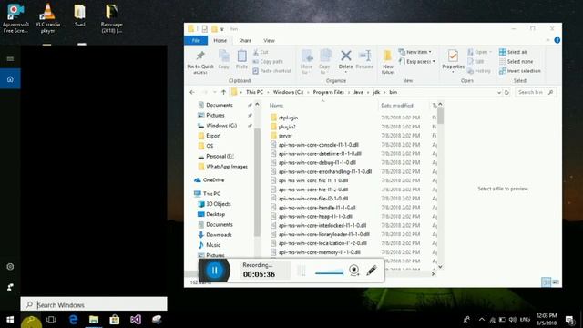Click Invert selection in the ribbon
The width and height of the screenshot is (583, 328).
pyautogui.click(x=520, y=71)
